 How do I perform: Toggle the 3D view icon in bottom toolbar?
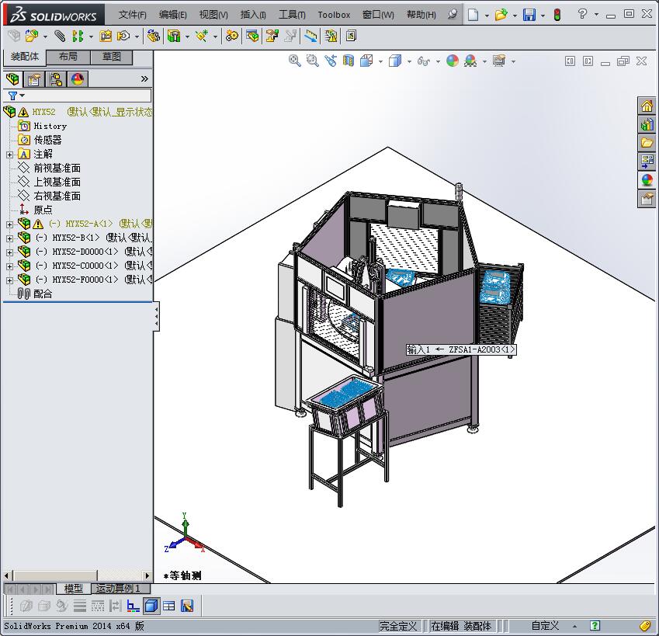click(151, 606)
